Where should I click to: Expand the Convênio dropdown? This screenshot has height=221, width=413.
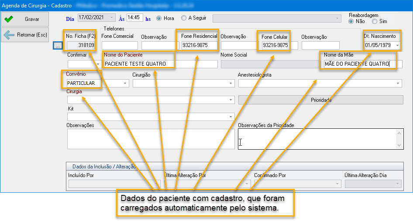[125, 83]
